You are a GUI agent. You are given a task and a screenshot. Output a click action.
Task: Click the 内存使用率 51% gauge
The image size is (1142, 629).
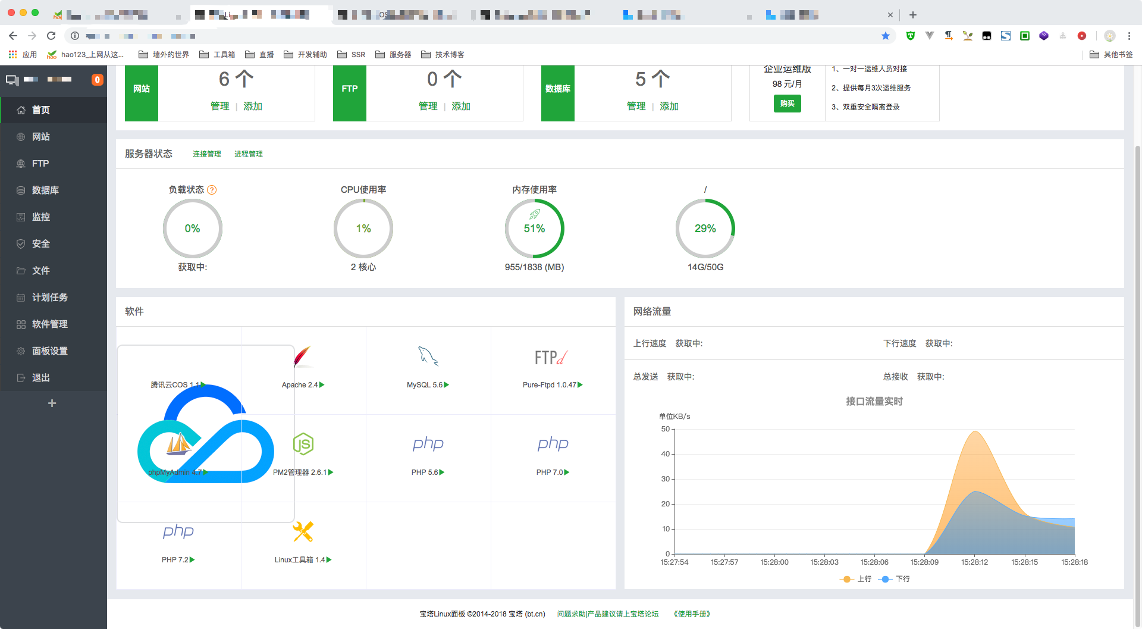[535, 229]
